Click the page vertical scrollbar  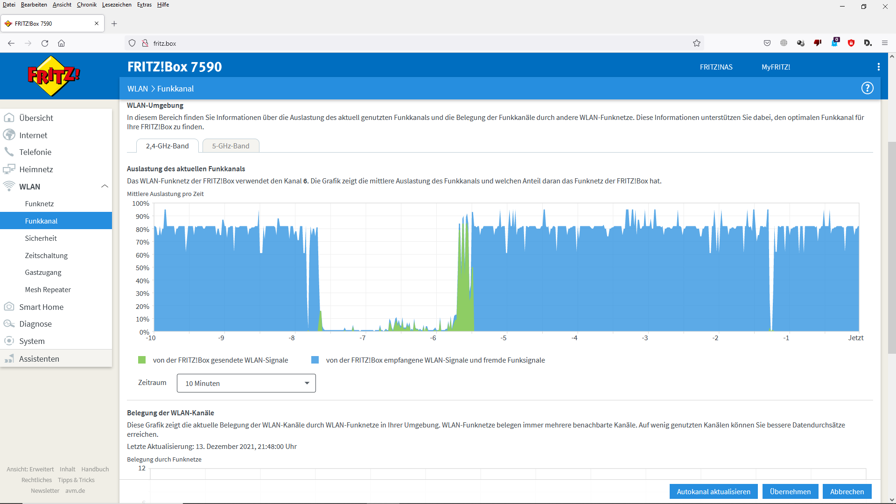[x=891, y=247]
